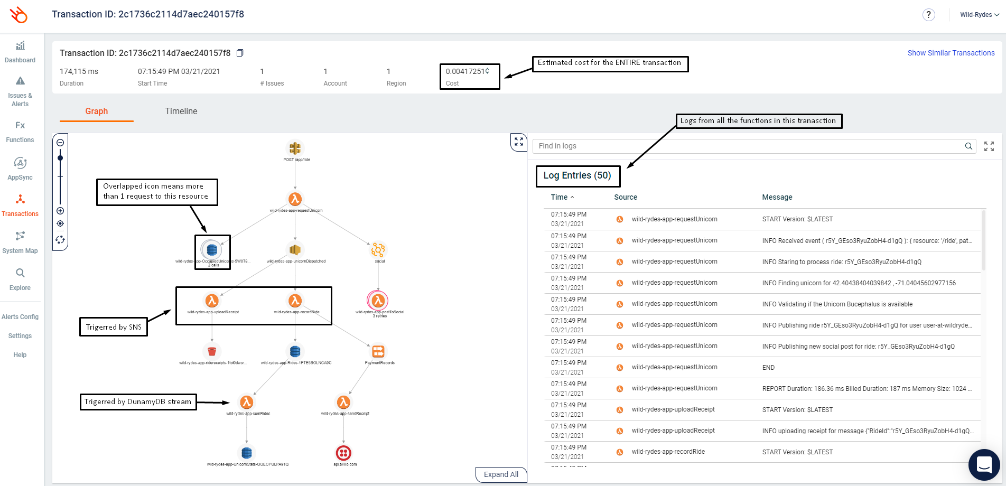Click the Source column header
Image resolution: width=1006 pixels, height=486 pixels.
626,197
